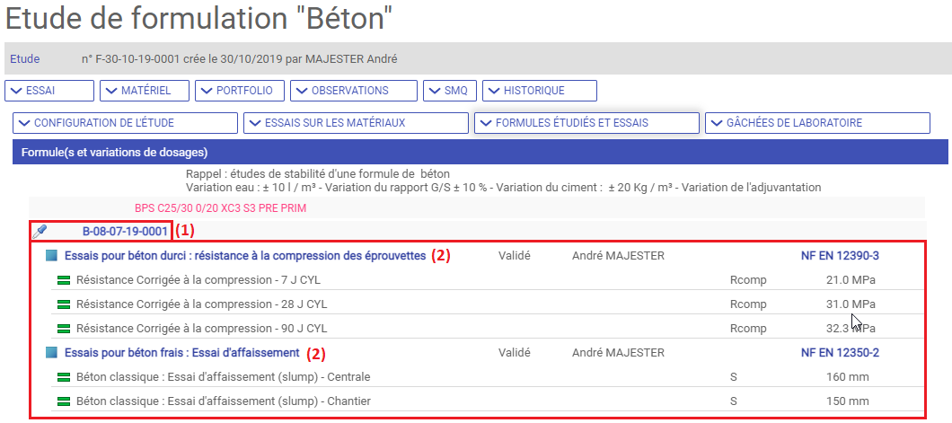This screenshot has height=423, width=952.
Task: Select the slump test Centrale row text
Action: click(224, 377)
